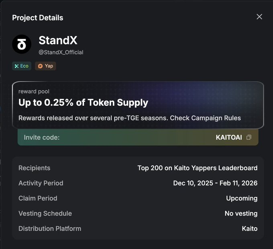Screen dimensions: 273x249
Task: Click the Project Details title
Action: click(37, 18)
